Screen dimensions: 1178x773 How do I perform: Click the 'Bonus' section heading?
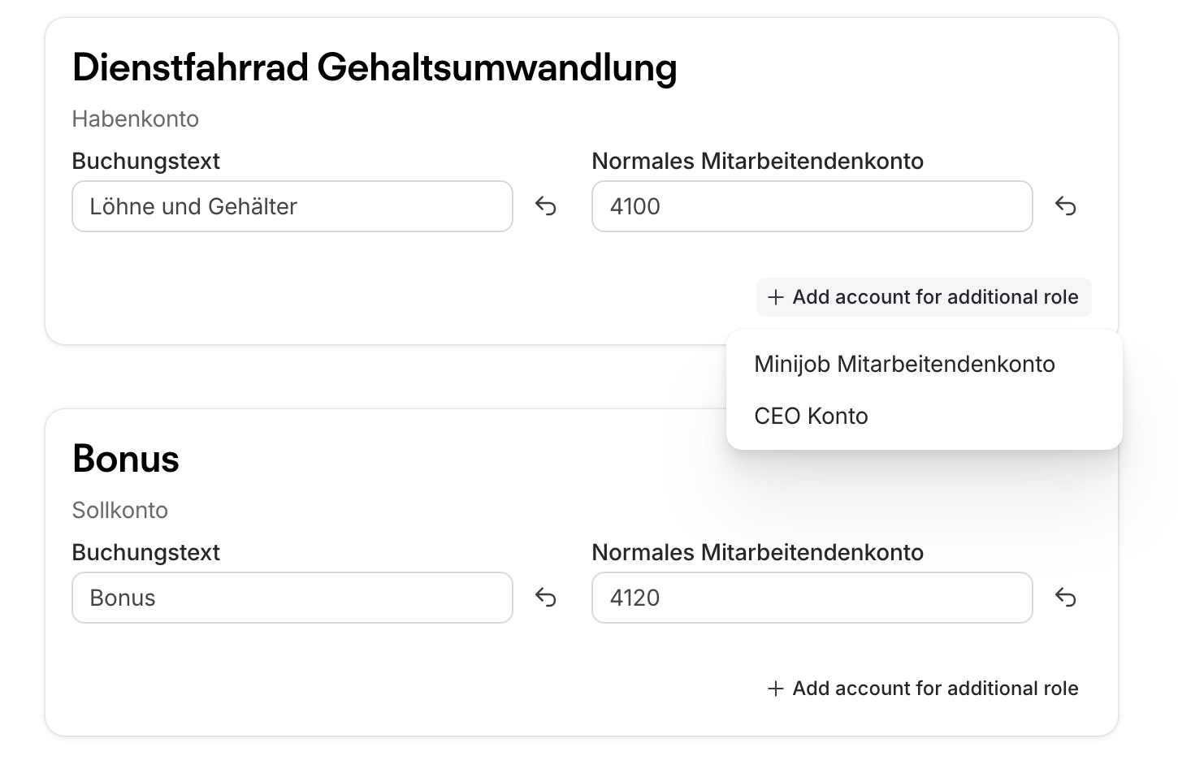click(126, 459)
